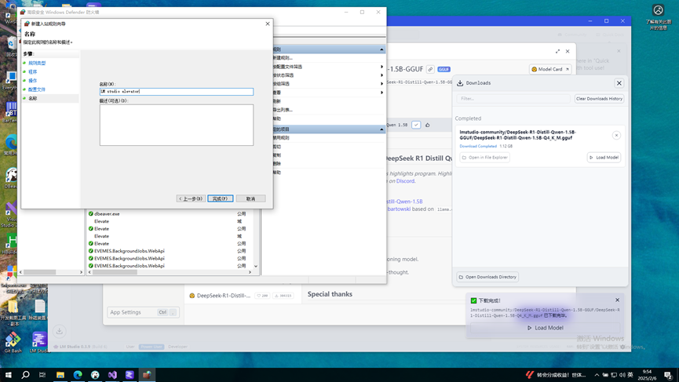Image resolution: width=679 pixels, height=382 pixels.
Task: Open Microsoft Edge from the taskbar
Action: click(78, 375)
